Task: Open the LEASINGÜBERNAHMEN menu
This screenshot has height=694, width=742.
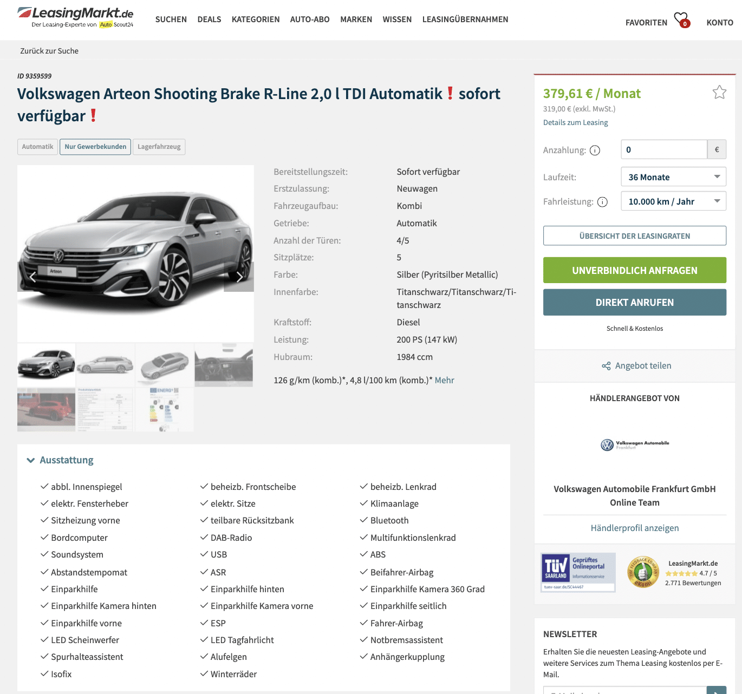Action: 465,19
